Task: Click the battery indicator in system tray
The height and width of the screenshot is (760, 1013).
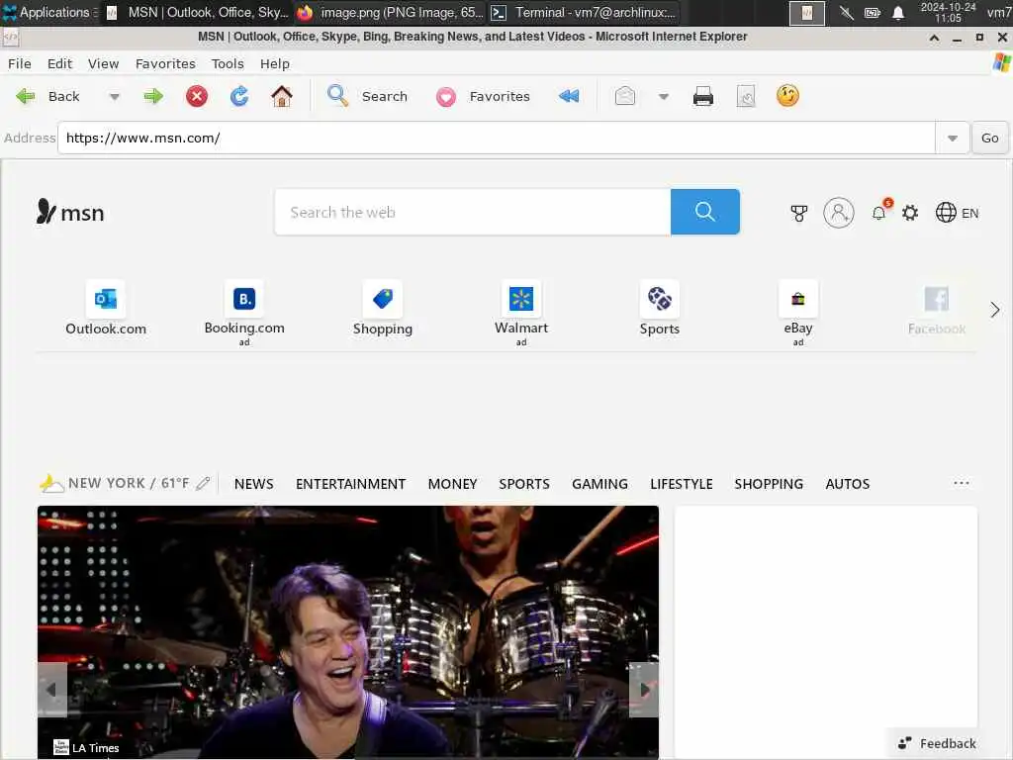Action: click(873, 13)
